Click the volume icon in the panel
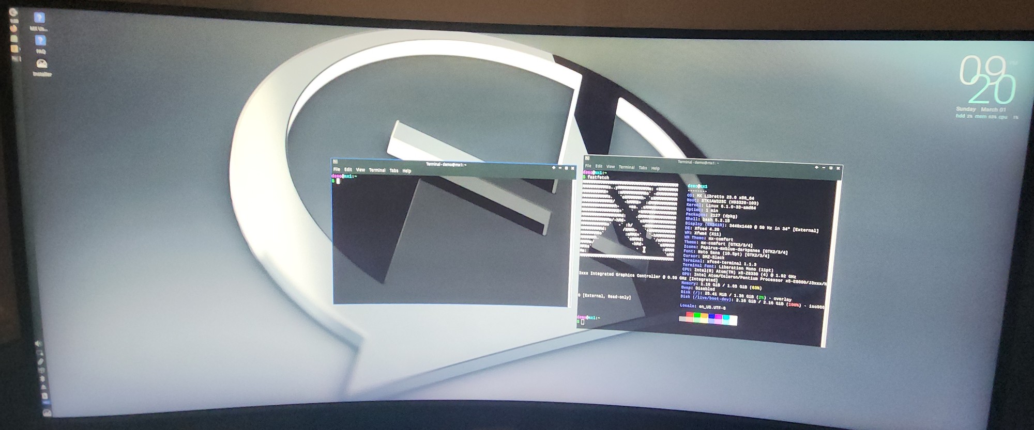 37,343
